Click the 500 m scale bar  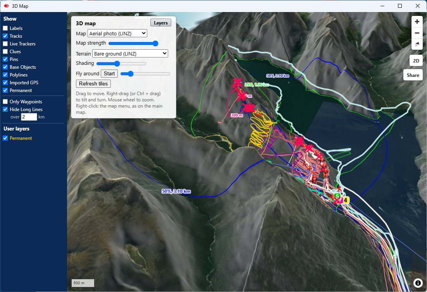(83, 283)
